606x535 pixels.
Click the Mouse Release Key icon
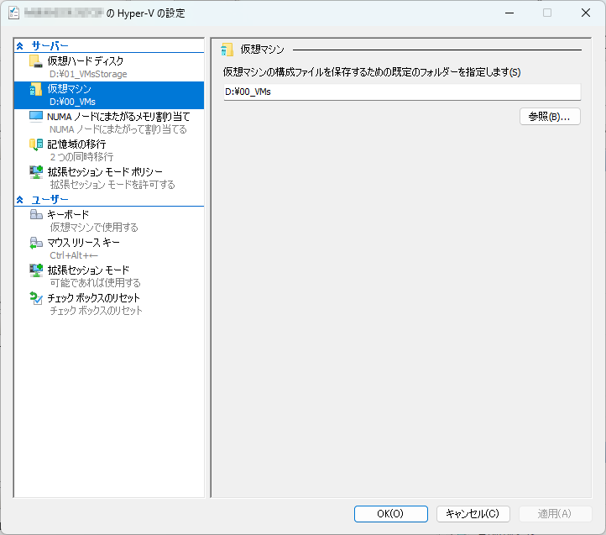pyautogui.click(x=35, y=243)
